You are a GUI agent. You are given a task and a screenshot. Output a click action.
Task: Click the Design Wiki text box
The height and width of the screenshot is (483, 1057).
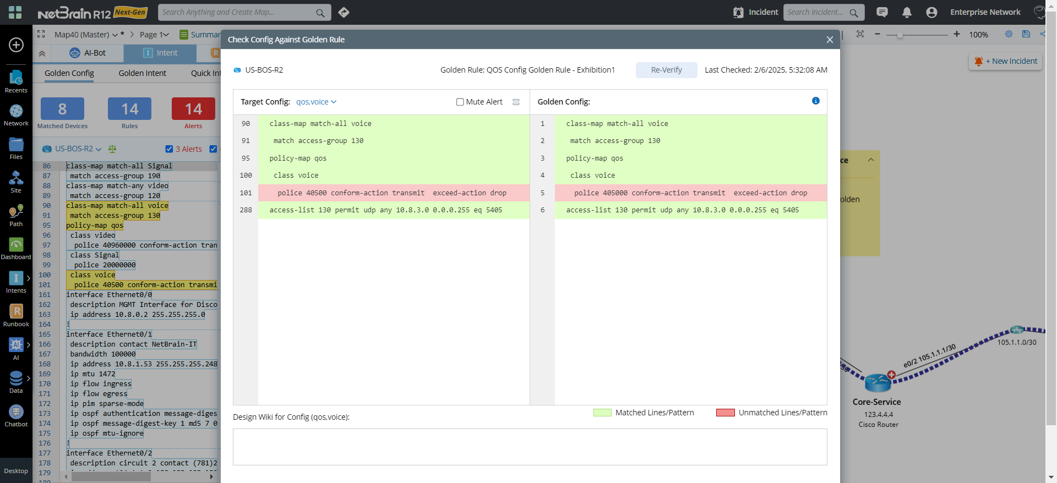click(530, 447)
